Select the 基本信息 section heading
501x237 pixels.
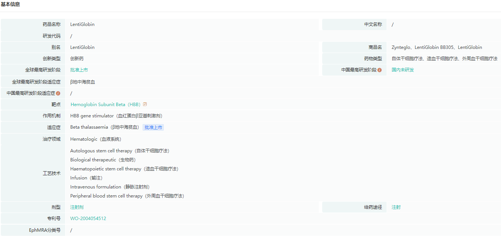[x=11, y=5]
